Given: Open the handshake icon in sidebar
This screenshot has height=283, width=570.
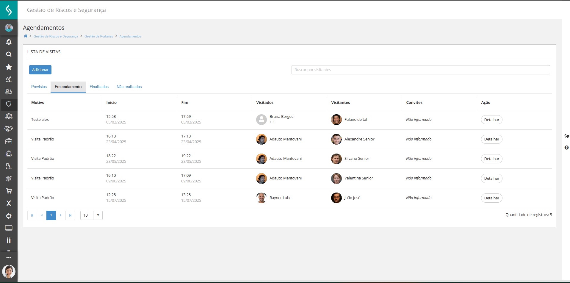Looking at the screenshot, I should [x=9, y=129].
